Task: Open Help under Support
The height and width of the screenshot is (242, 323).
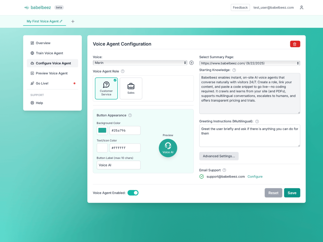Action: point(40,103)
